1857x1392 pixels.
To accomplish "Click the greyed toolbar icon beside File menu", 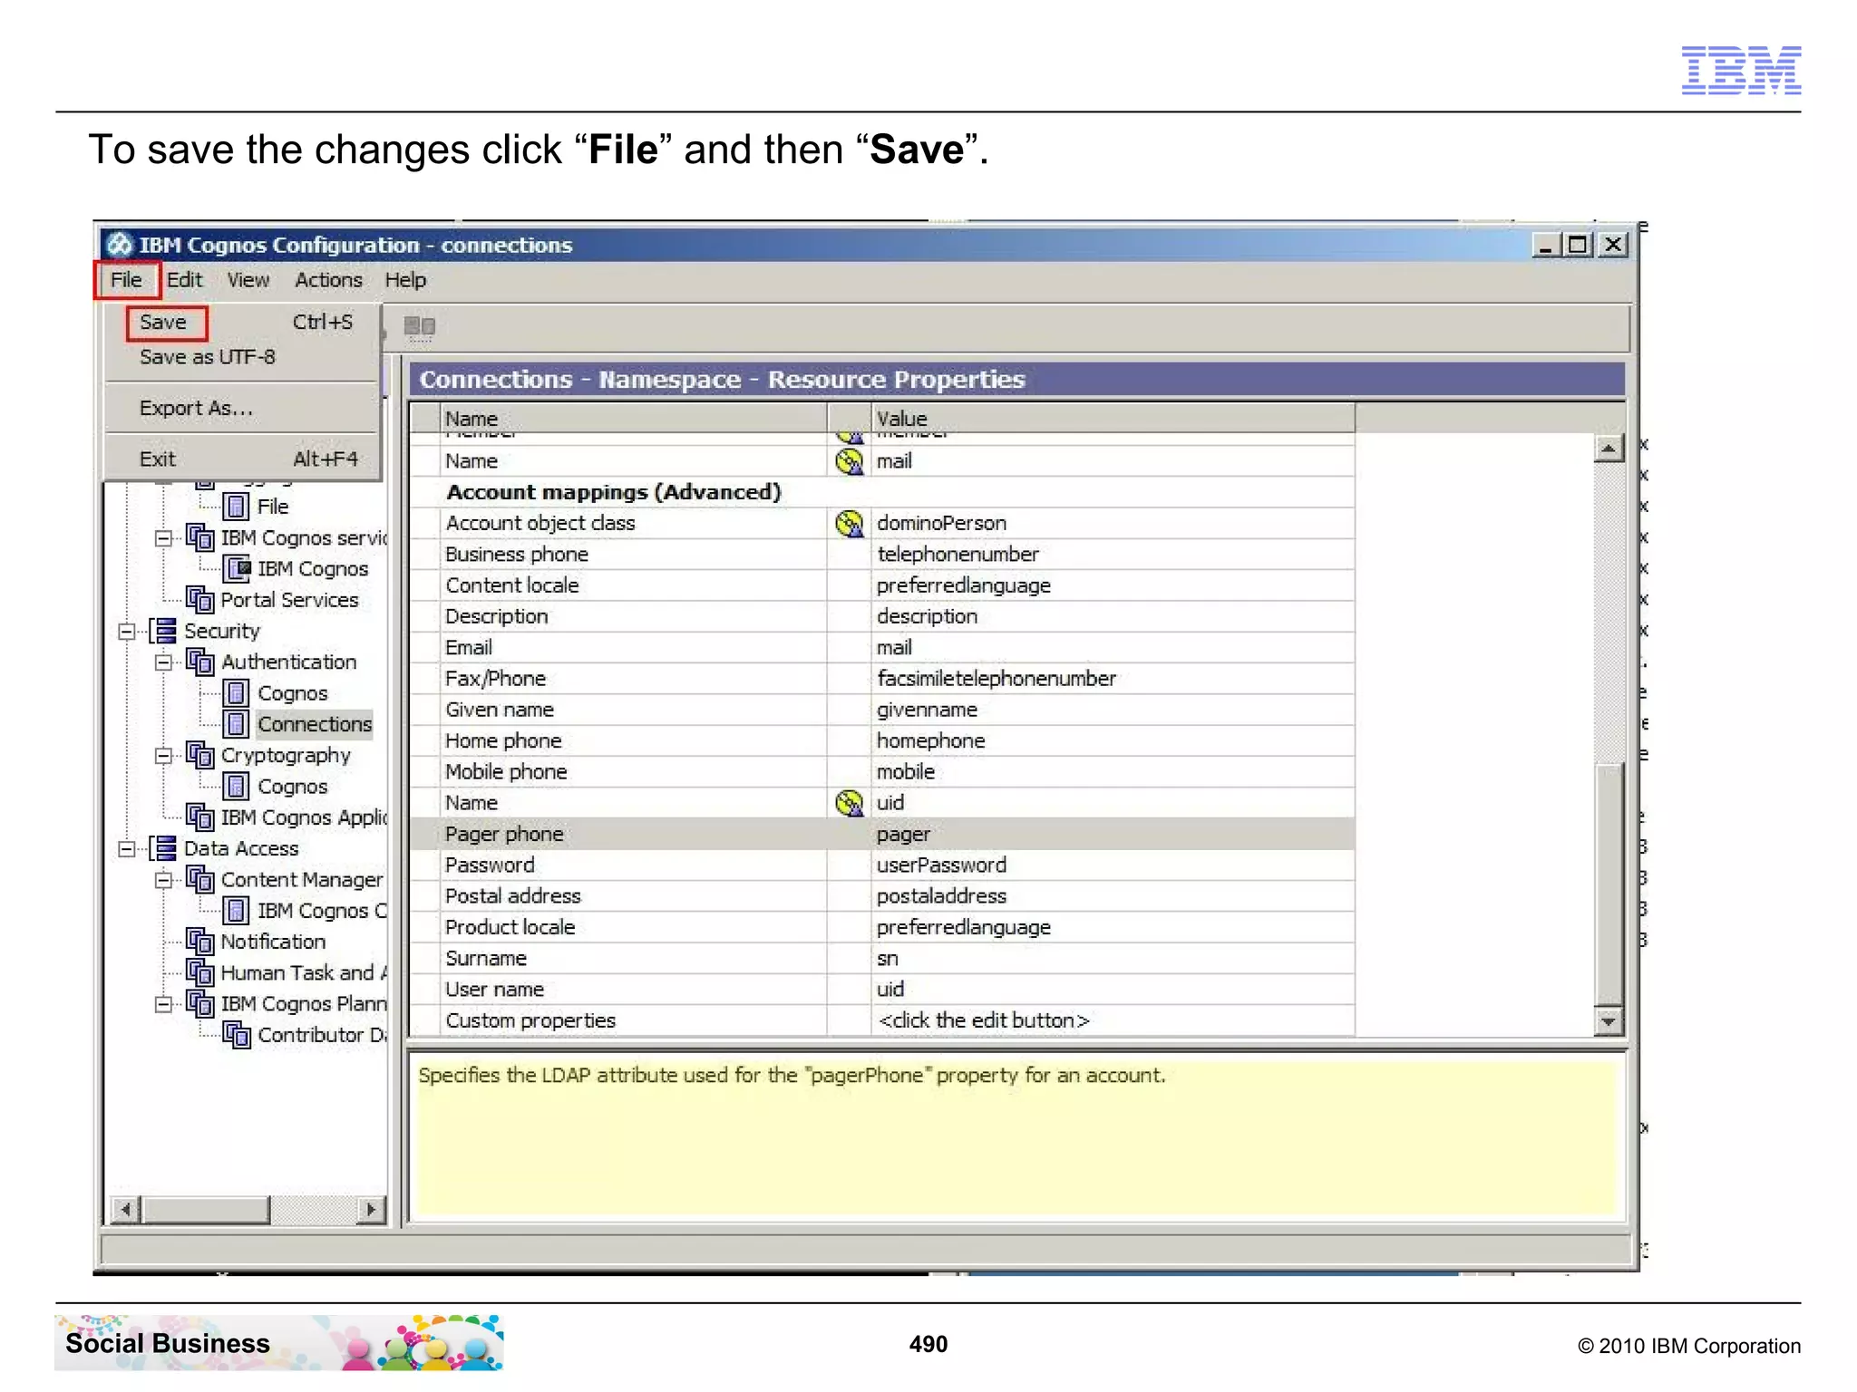I will (419, 326).
